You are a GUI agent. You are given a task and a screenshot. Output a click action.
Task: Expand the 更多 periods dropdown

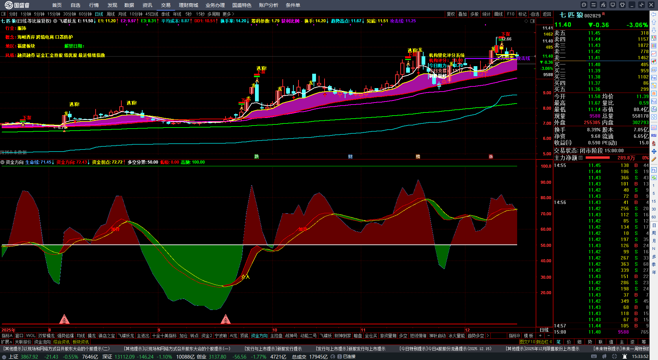[x=228, y=14]
